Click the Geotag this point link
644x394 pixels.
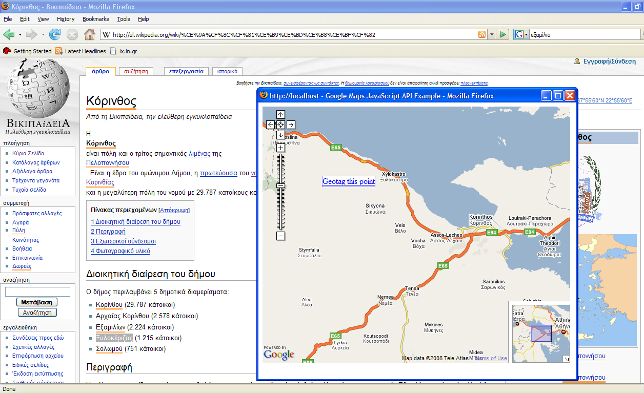point(349,181)
